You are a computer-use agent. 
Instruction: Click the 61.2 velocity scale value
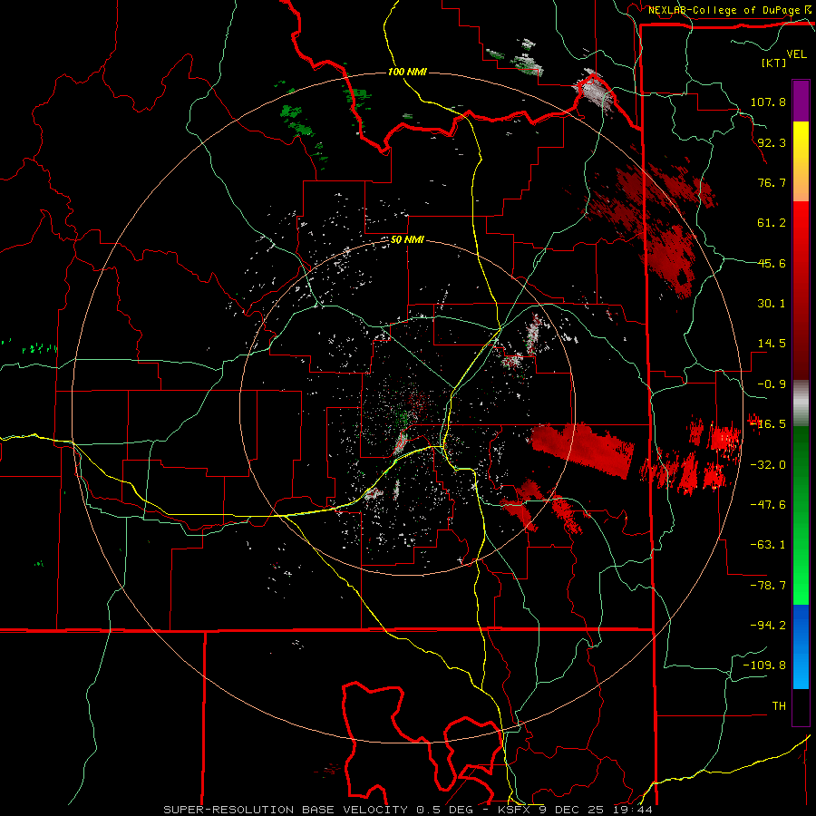772,223
